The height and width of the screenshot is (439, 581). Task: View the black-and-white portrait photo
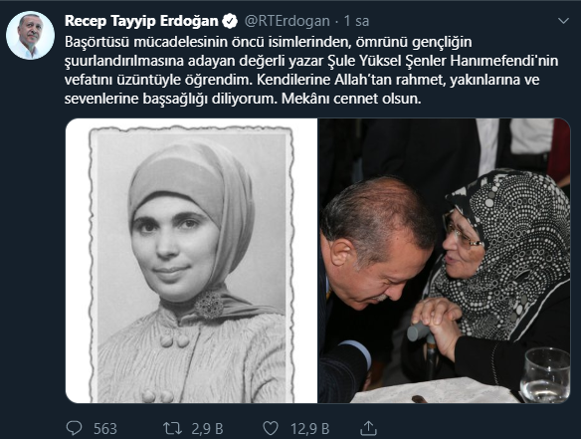(192, 261)
